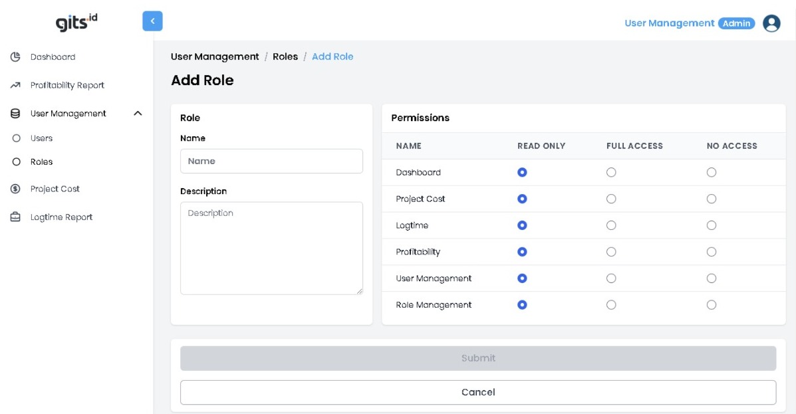Viewport: 796px width, 414px height.
Task: Click the Admin badge
Action: [736, 23]
